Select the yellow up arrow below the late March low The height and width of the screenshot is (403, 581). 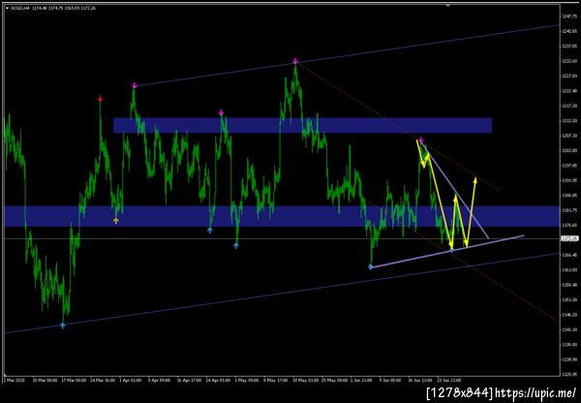(x=116, y=221)
